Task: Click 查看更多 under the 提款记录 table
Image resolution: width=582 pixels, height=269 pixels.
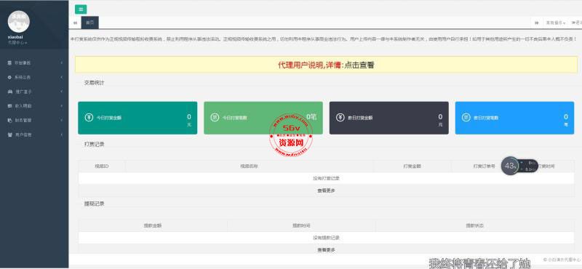Action: coord(326,250)
